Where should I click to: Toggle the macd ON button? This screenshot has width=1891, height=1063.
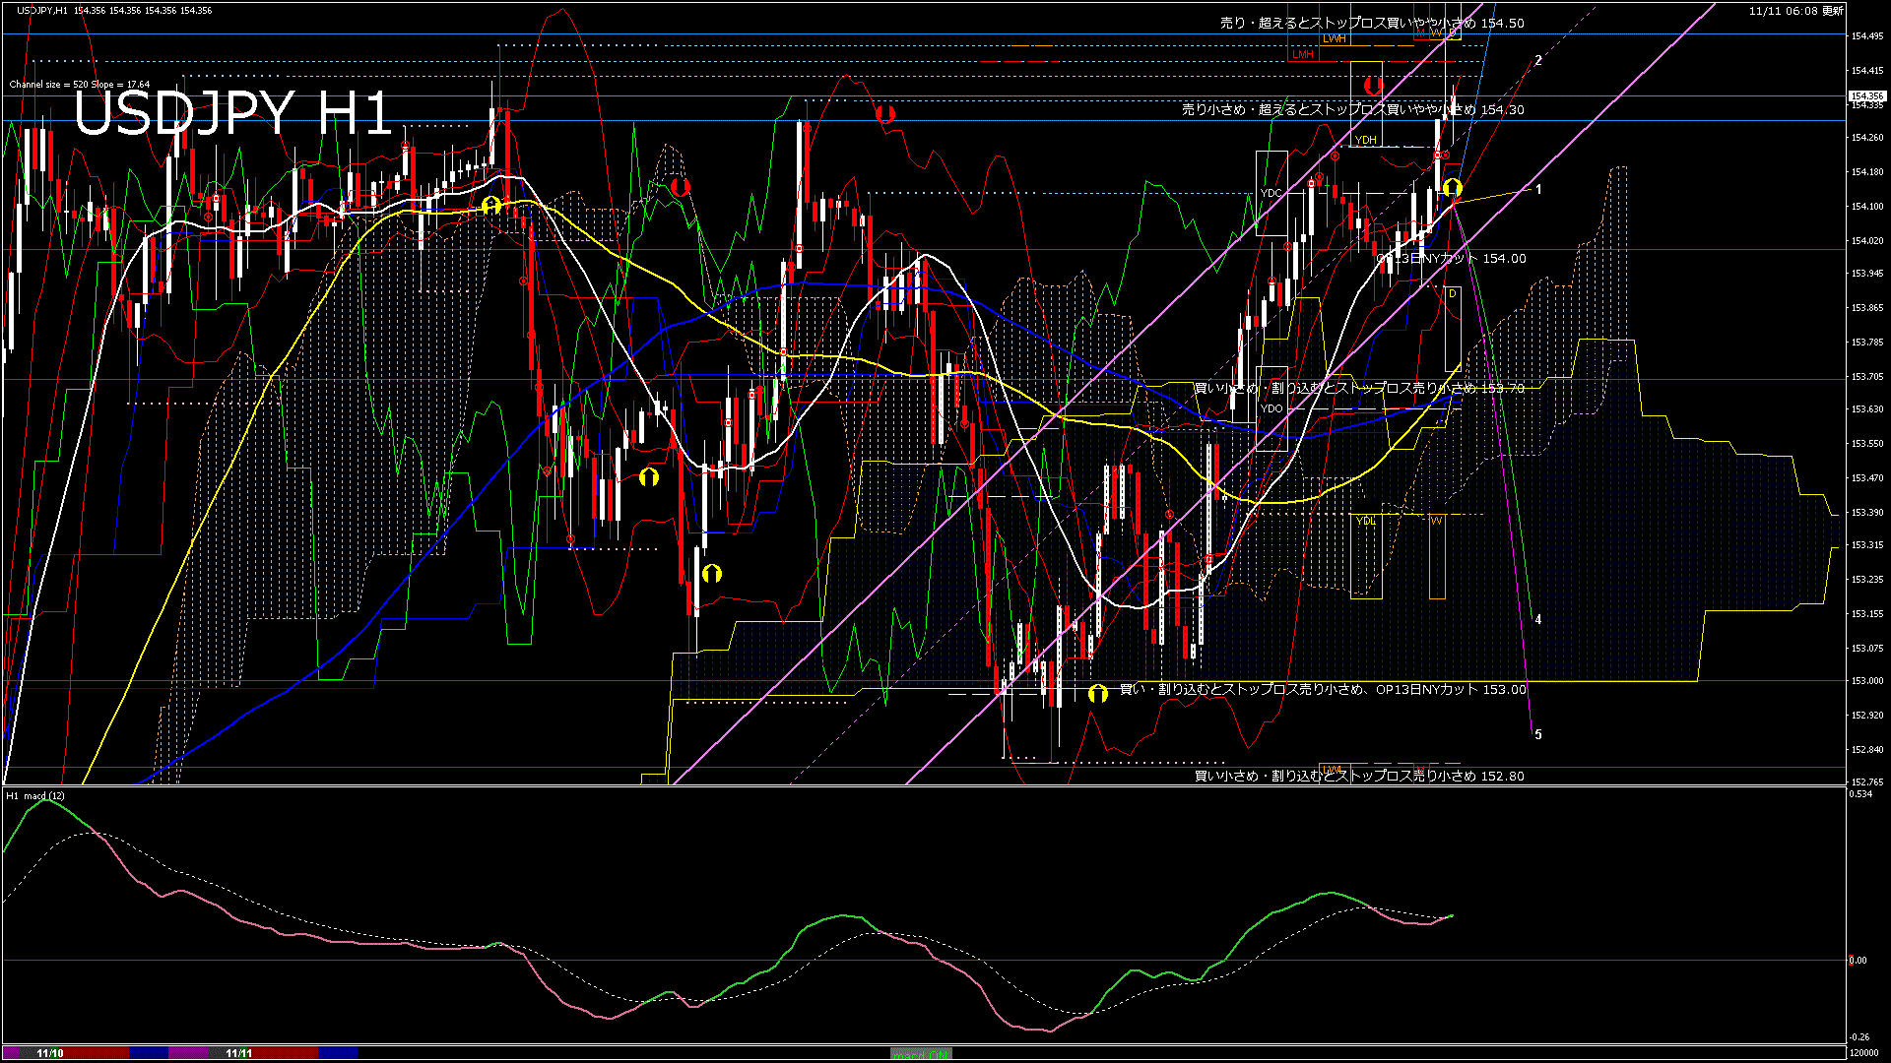[921, 1053]
